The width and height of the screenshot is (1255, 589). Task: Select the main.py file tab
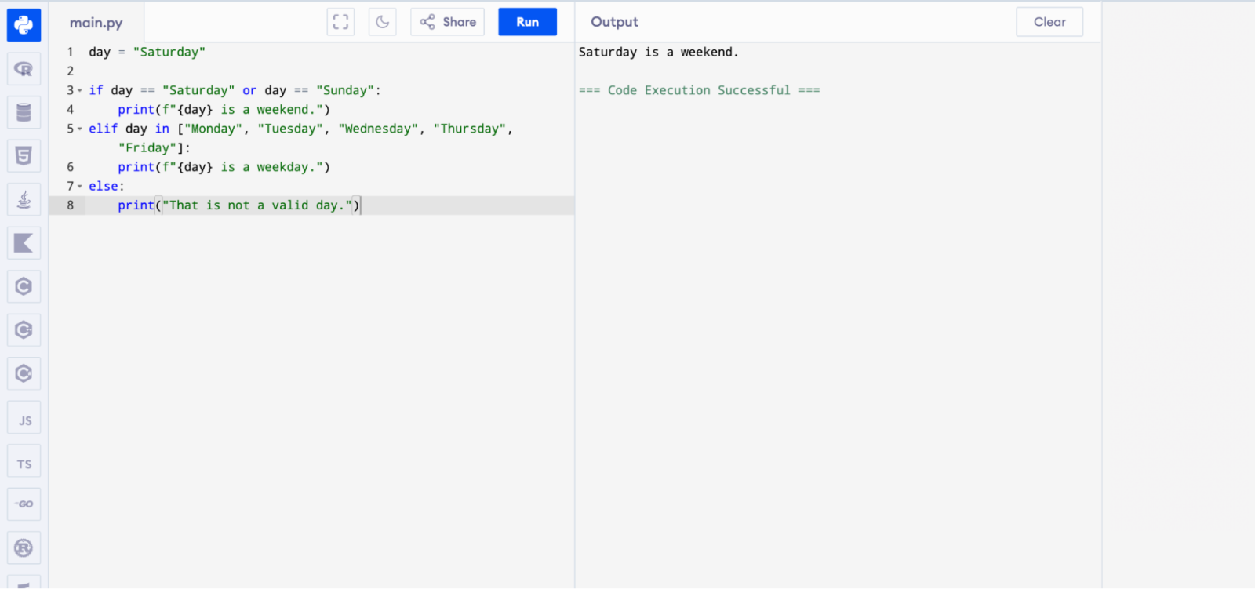pos(96,23)
